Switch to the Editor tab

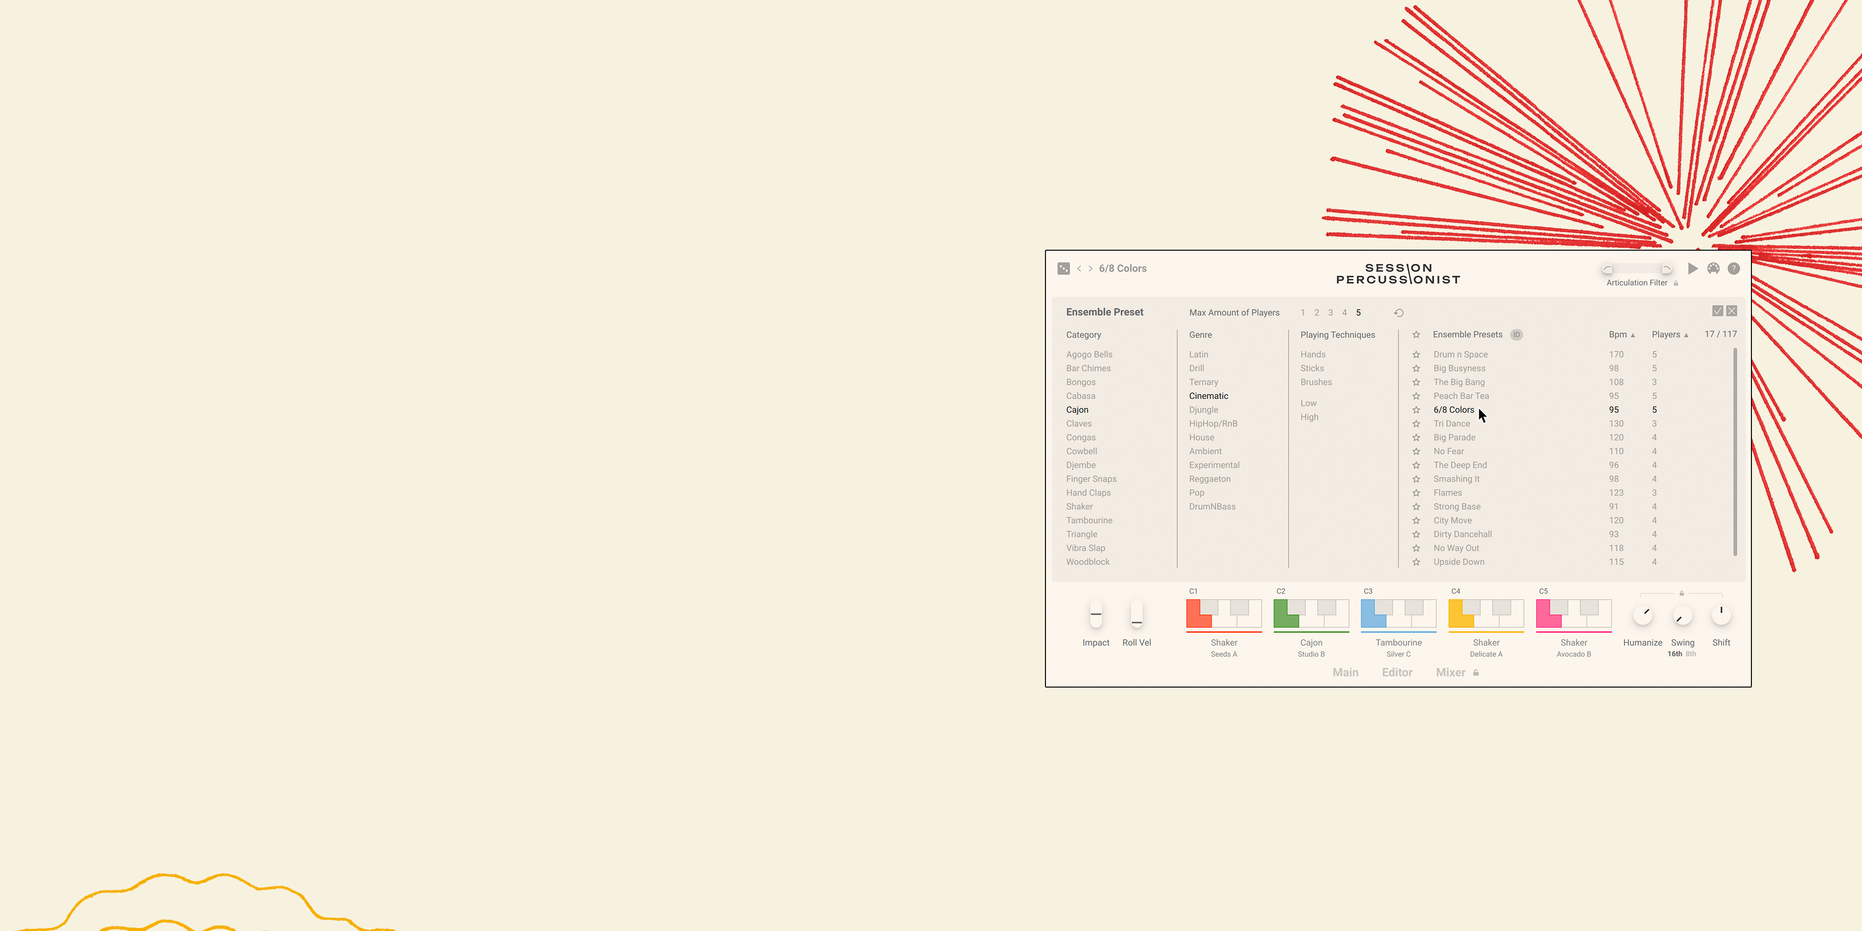(x=1397, y=672)
